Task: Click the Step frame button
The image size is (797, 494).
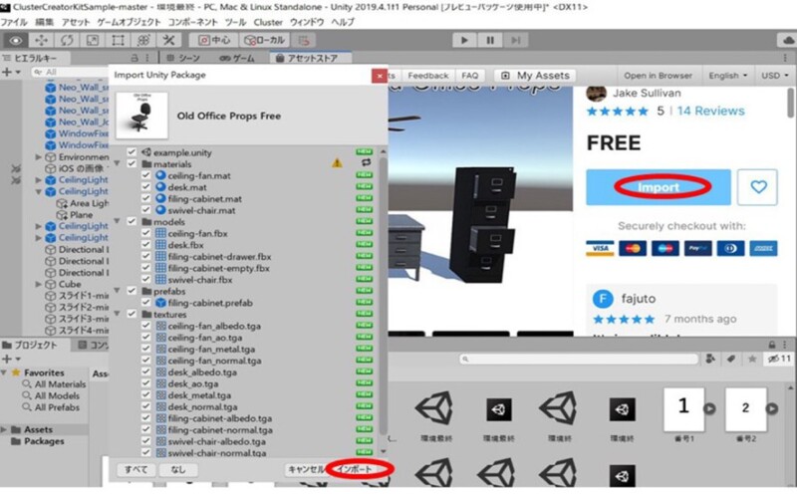Action: pyautogui.click(x=515, y=40)
